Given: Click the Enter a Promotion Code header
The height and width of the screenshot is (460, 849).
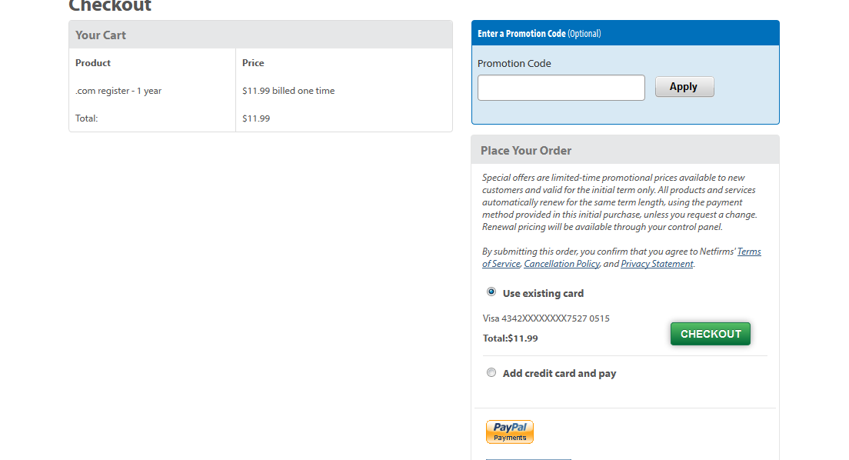Looking at the screenshot, I should tap(538, 33).
